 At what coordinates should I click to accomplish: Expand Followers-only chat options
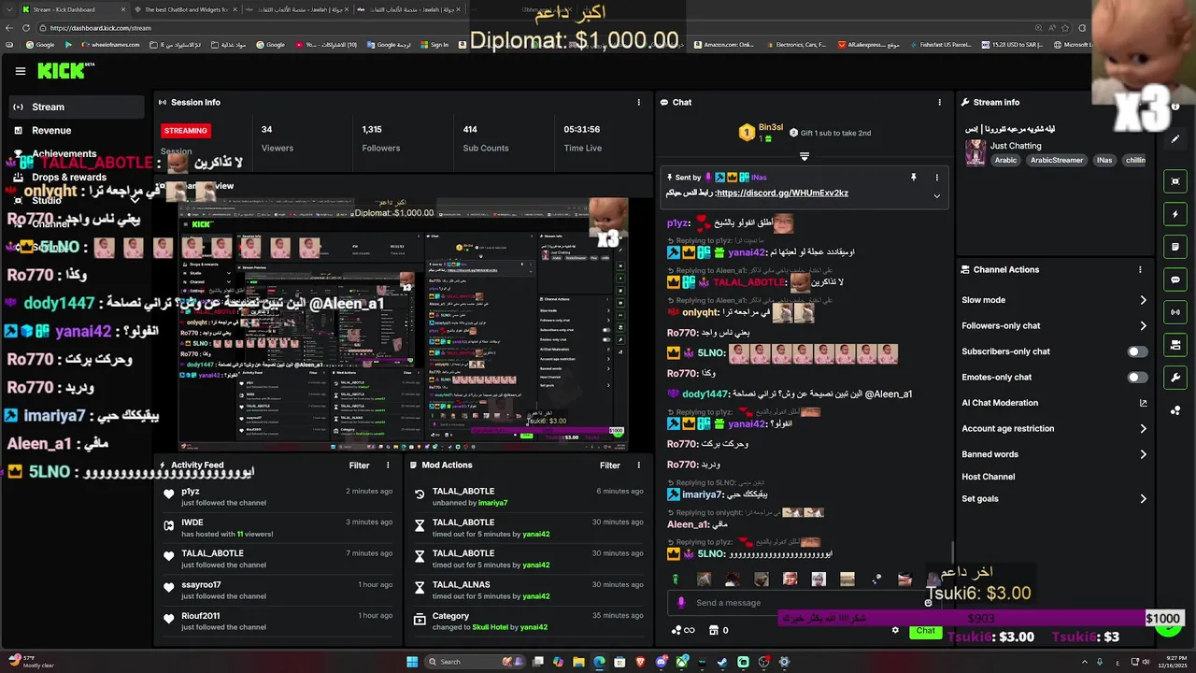[1143, 325]
